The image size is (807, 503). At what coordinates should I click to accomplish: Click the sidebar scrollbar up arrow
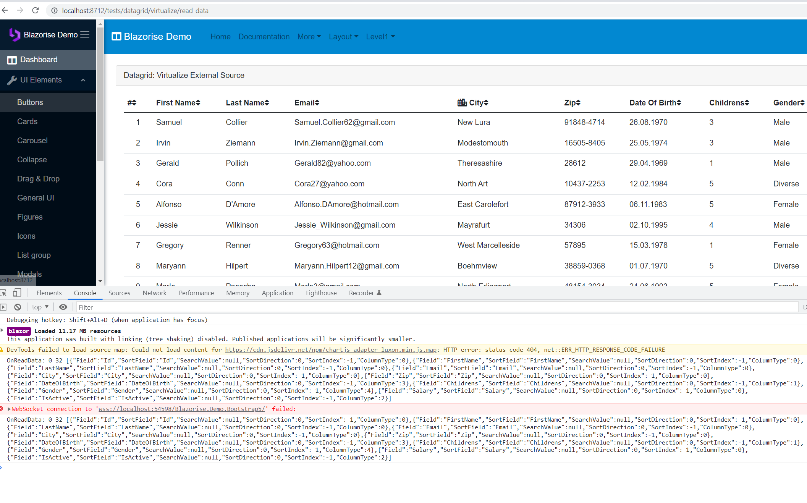(100, 24)
